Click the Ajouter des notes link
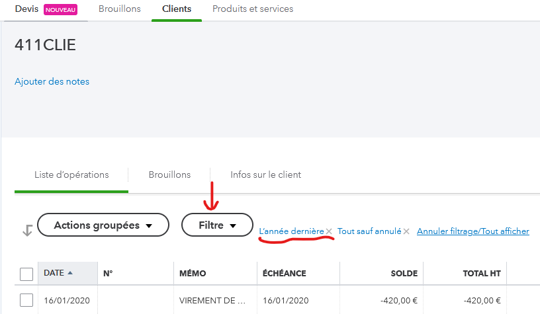This screenshot has width=540, height=314. [52, 82]
